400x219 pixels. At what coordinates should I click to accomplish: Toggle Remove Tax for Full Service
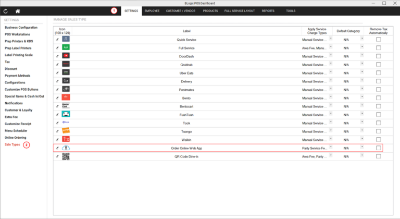tap(378, 48)
